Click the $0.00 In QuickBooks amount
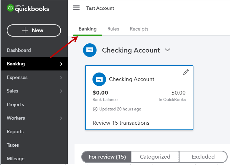Image resolution: width=230 pixels, height=165 pixels. click(179, 93)
